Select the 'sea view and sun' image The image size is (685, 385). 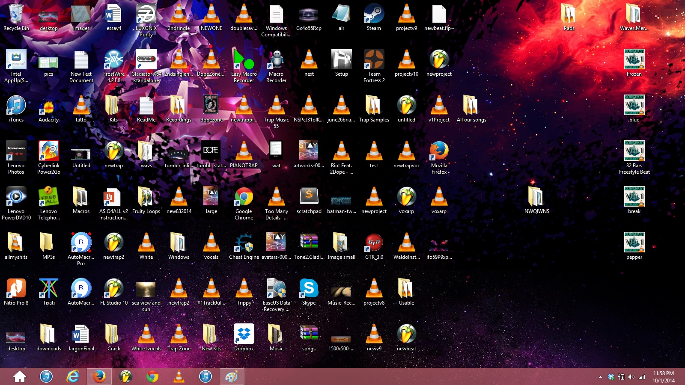coord(146,290)
